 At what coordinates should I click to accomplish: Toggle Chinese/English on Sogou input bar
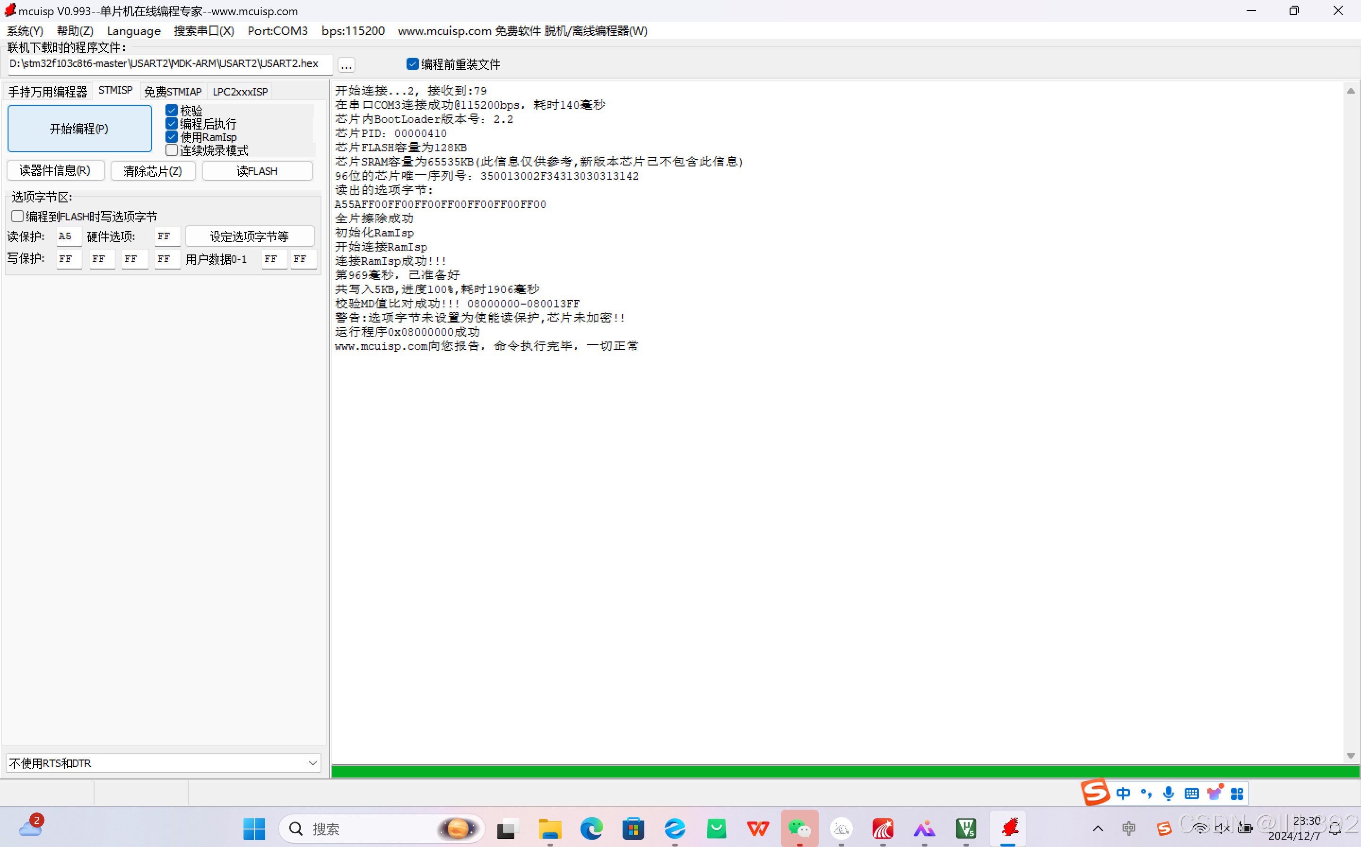coord(1124,793)
